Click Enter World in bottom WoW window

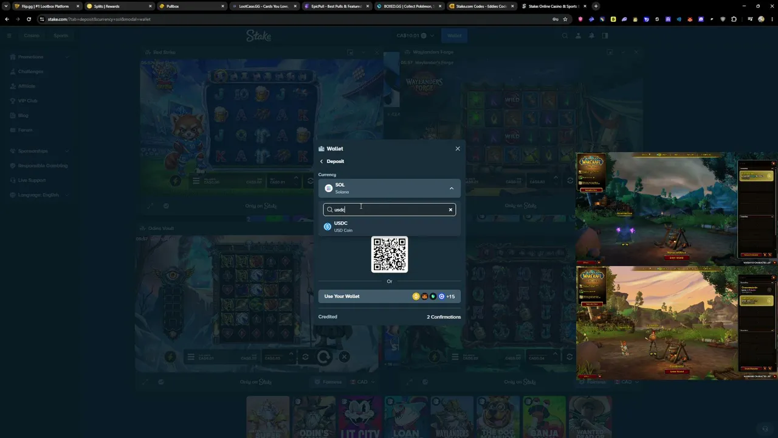676,371
